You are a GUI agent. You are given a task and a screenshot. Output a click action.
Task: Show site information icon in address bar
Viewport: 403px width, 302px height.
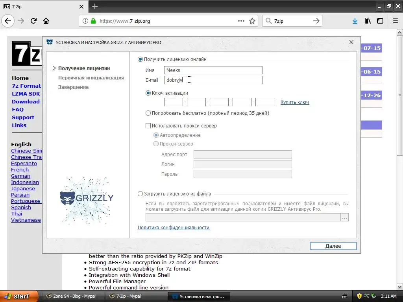[85, 21]
